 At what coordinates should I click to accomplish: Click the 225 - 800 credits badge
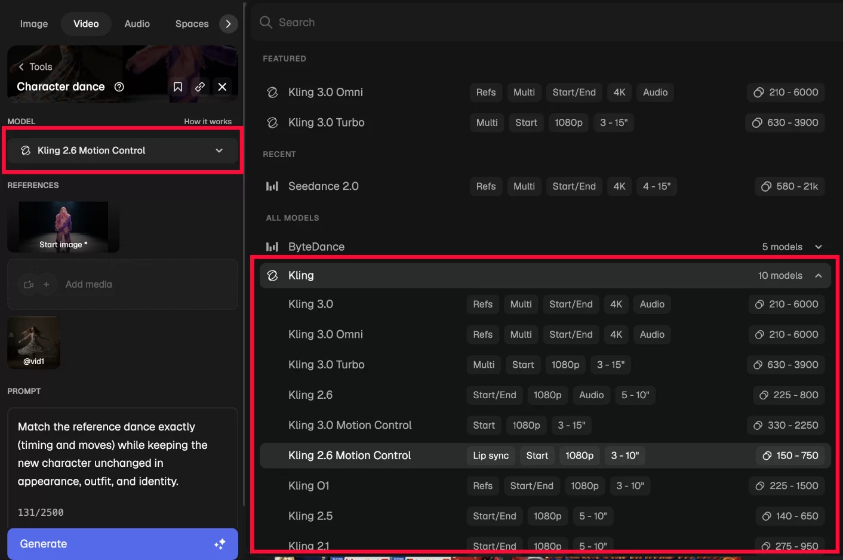pyautogui.click(x=789, y=395)
